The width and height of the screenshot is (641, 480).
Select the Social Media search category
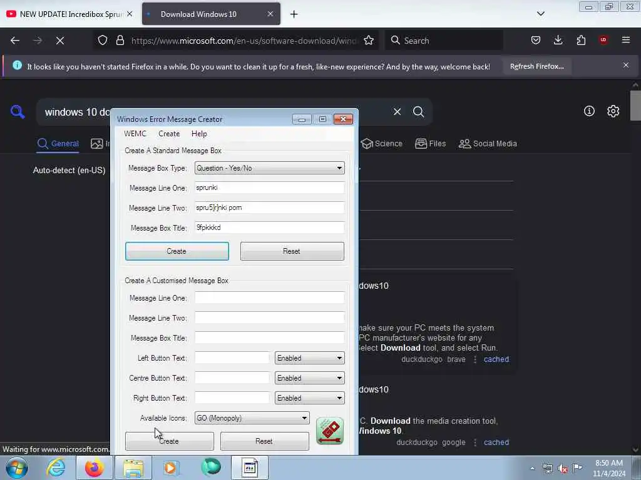(x=488, y=144)
